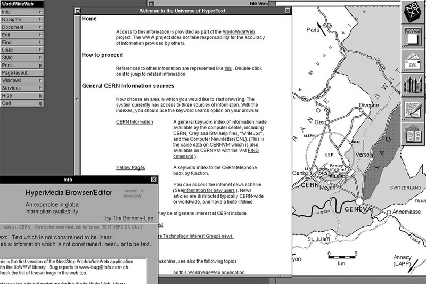Choose the Print... menu command

coord(22,65)
